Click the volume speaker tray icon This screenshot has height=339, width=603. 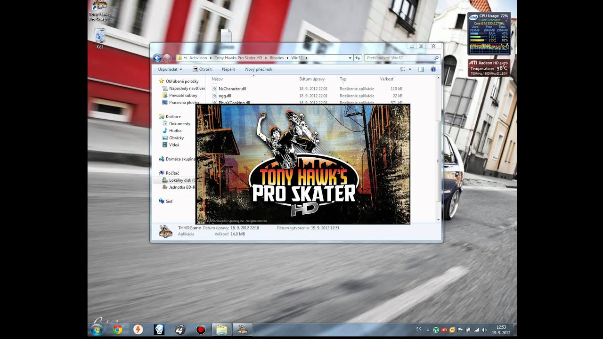click(x=484, y=330)
